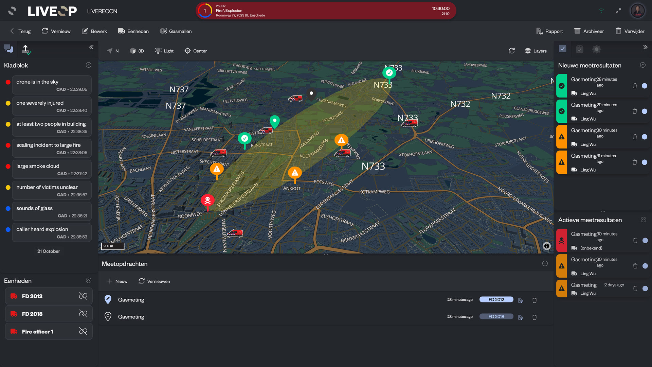The height and width of the screenshot is (367, 652).
Task: Toggle visibility of Gasmeting 29 minutes ago
Action: click(645, 111)
